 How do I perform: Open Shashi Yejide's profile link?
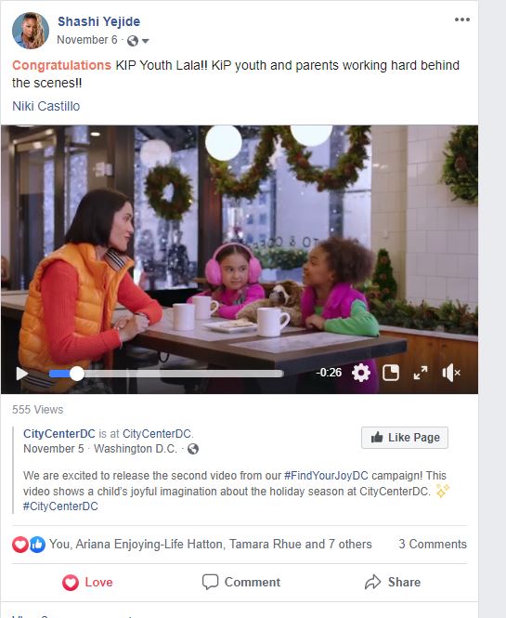(98, 21)
